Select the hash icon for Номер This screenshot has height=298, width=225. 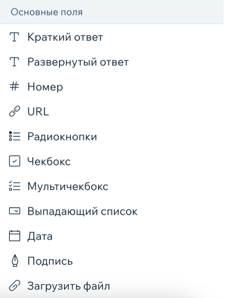coord(14,86)
